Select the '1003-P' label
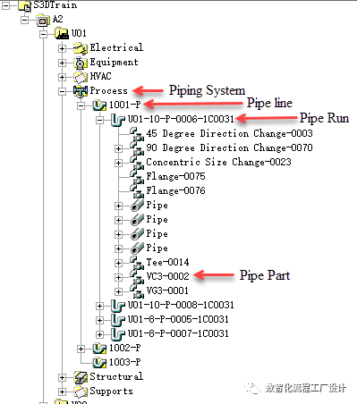Viewport: 357px width, 404px height. 124,362
